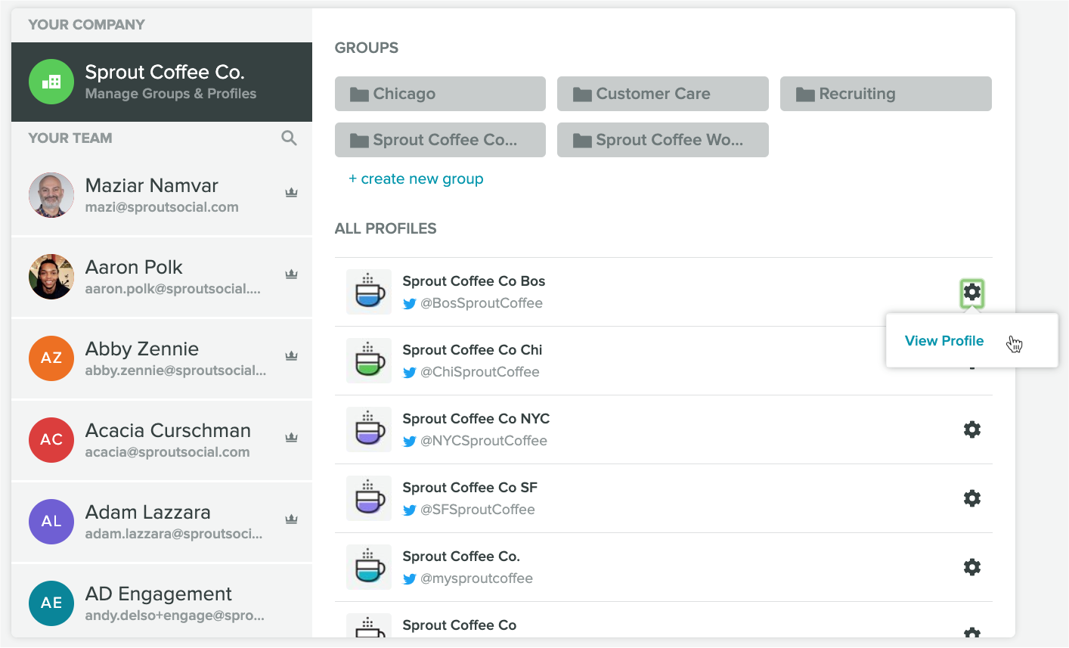The width and height of the screenshot is (1069, 648).
Task: Click the orange AZ avatar
Action: click(x=51, y=358)
